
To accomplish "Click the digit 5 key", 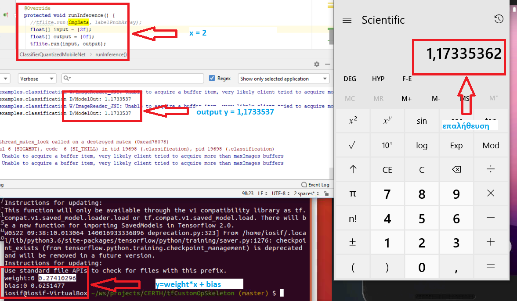I will click(422, 218).
